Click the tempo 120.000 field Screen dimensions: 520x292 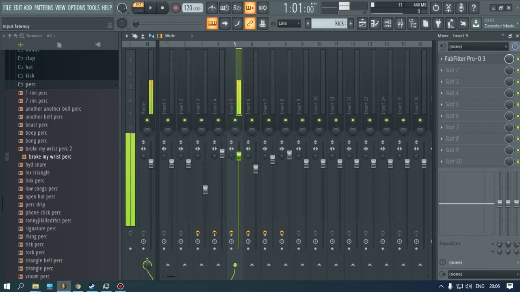193,8
